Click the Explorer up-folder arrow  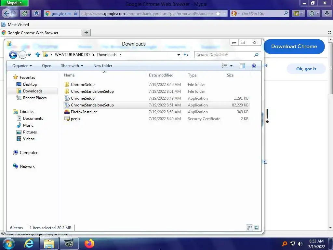pos(38,55)
